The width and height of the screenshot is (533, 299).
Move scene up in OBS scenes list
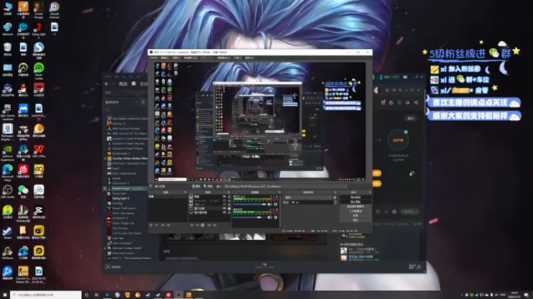point(163,225)
